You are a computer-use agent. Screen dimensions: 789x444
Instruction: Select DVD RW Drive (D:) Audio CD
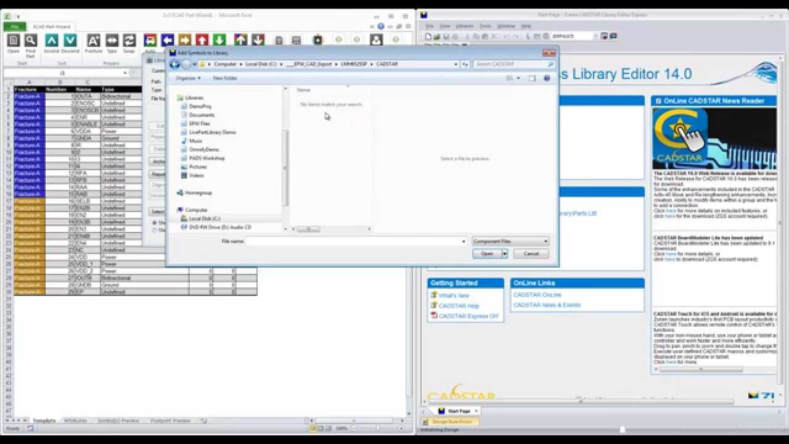(x=220, y=228)
